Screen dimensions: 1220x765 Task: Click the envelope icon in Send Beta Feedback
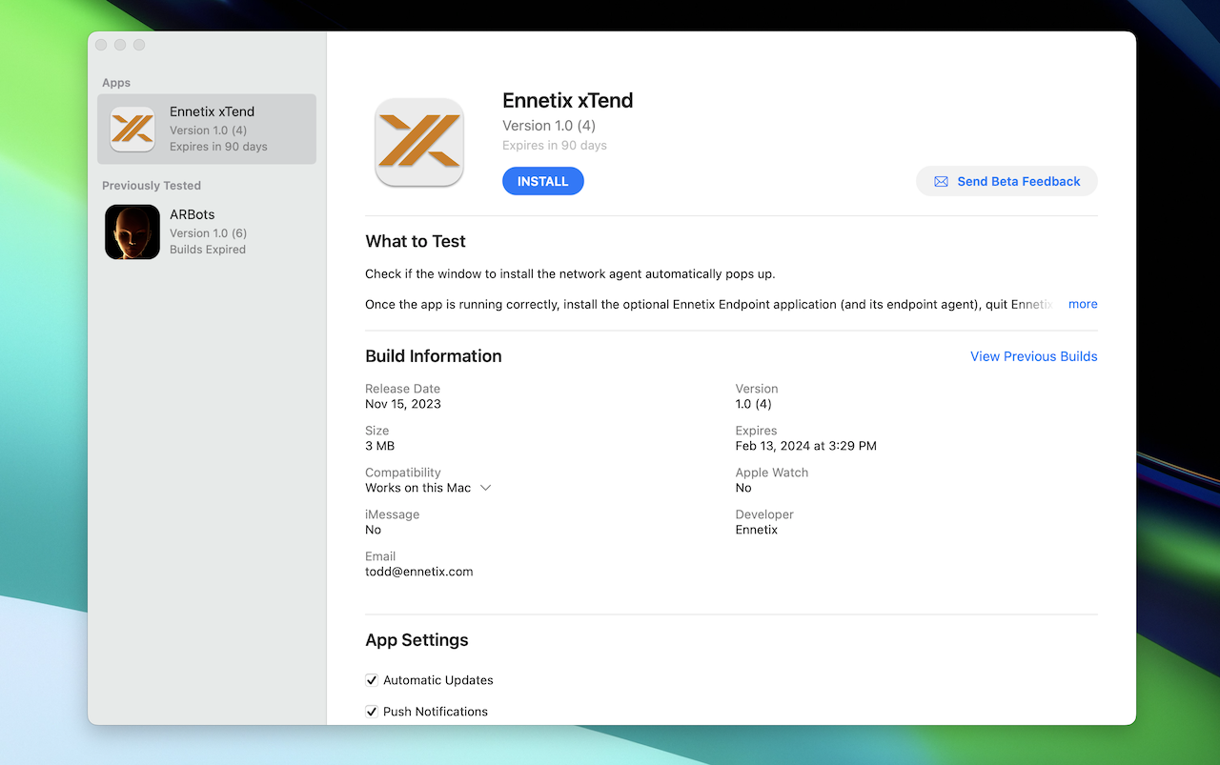tap(941, 181)
